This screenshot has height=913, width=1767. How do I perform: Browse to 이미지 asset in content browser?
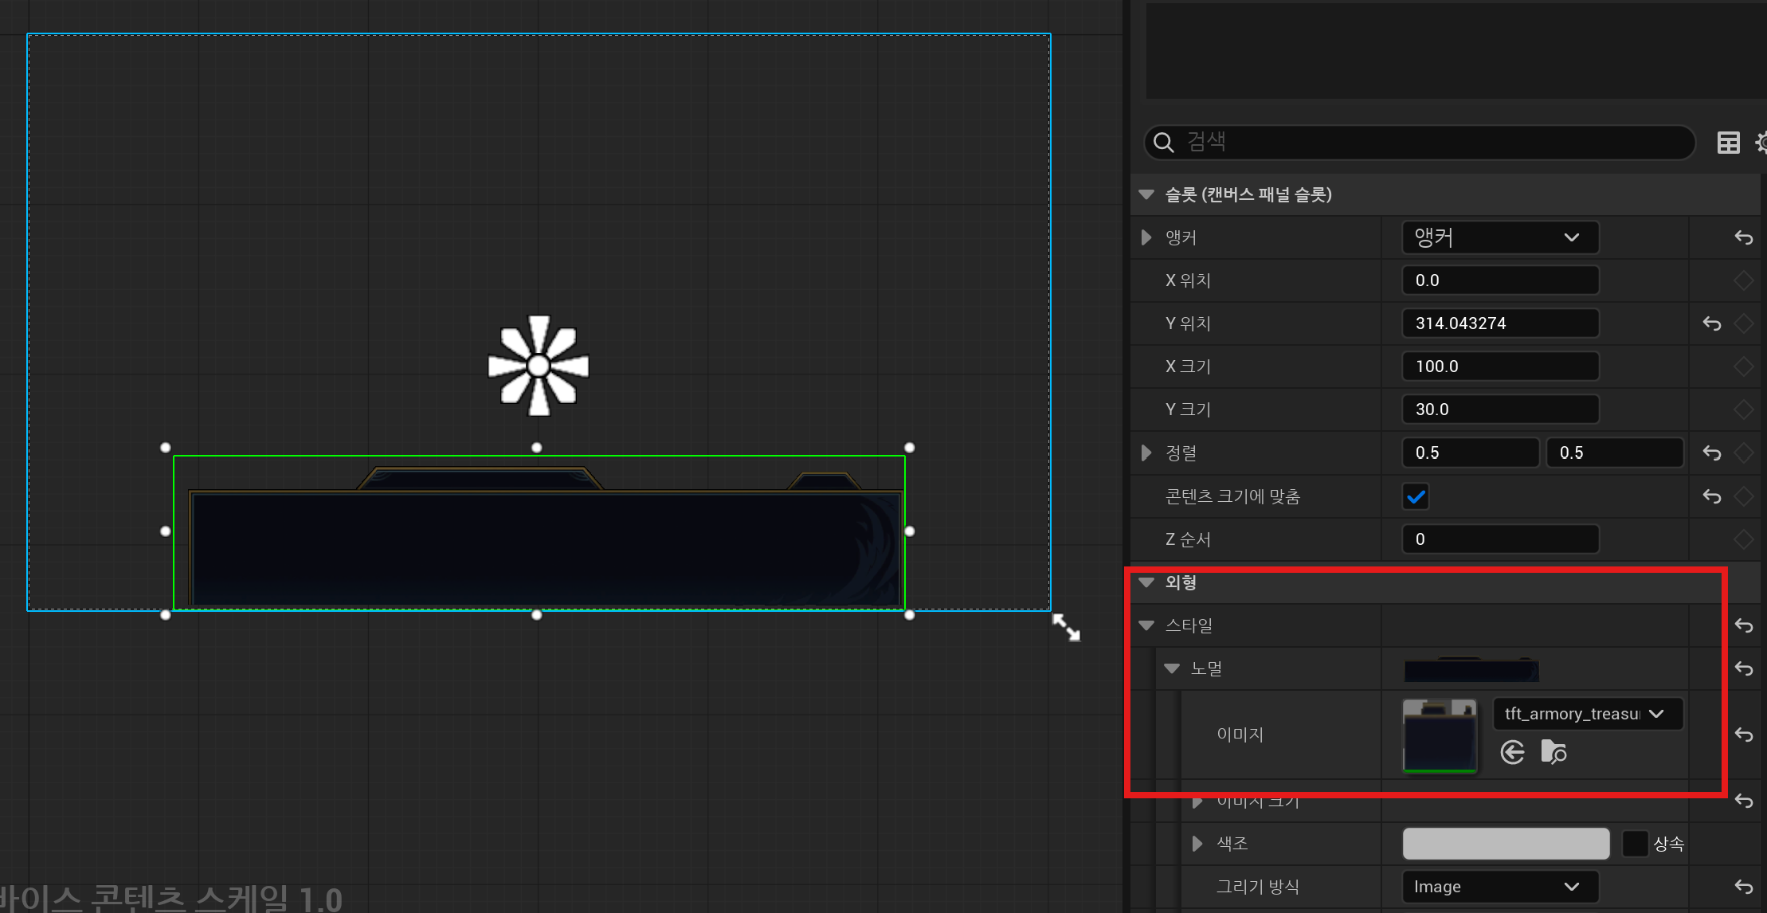pyautogui.click(x=1553, y=752)
